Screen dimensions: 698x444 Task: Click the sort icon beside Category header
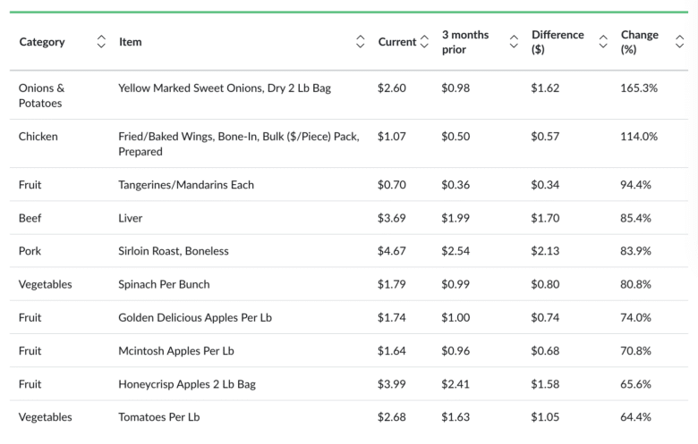(101, 42)
